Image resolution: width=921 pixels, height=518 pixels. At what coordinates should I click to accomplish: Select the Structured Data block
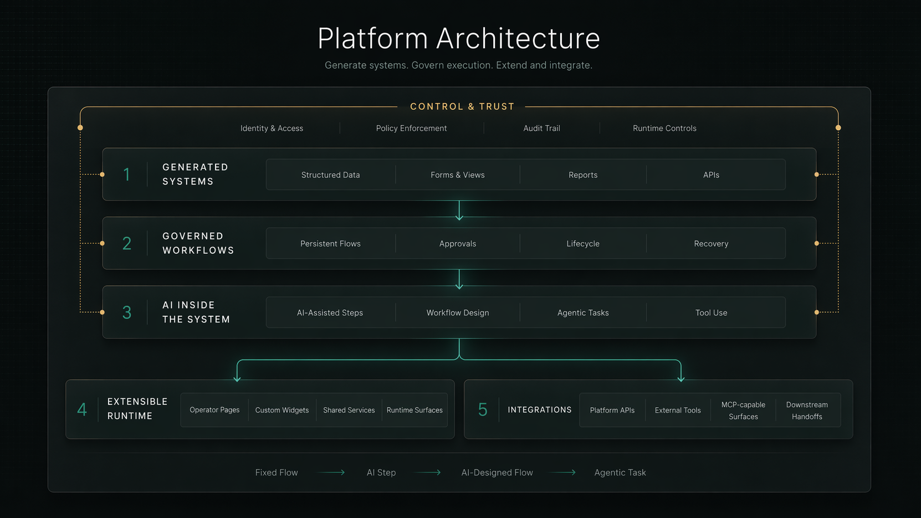(x=330, y=175)
